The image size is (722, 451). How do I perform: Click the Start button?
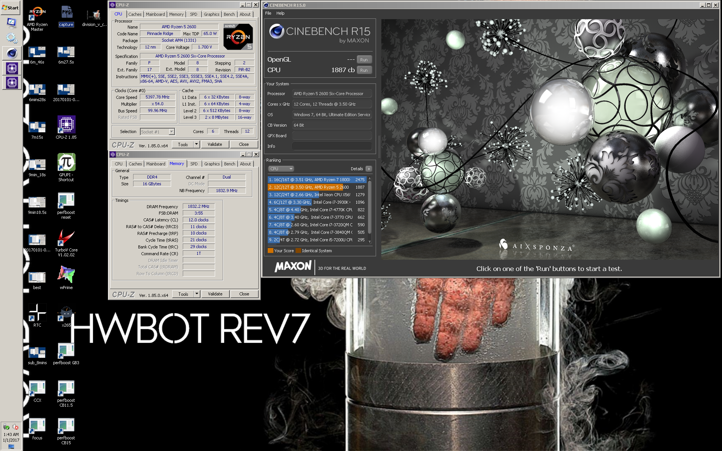click(11, 8)
